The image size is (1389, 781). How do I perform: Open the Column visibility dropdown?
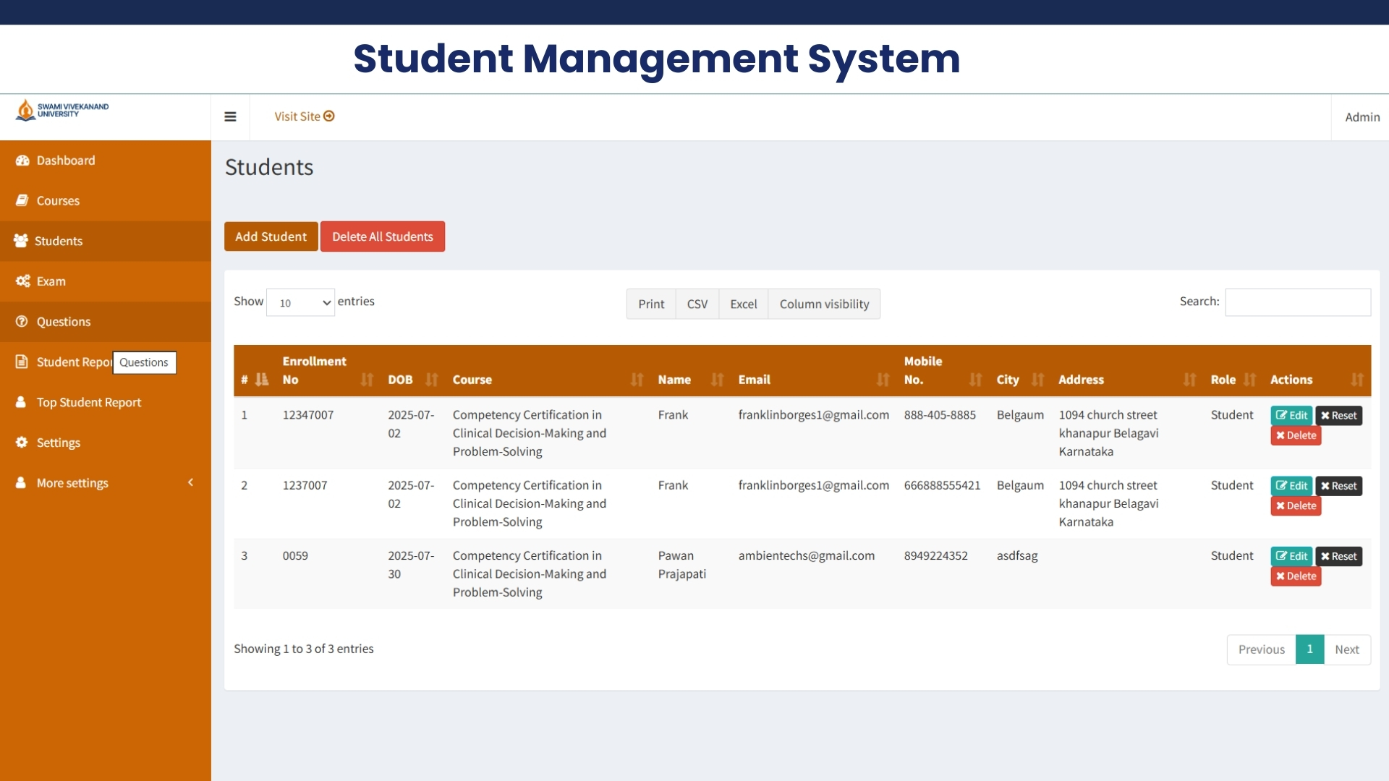pyautogui.click(x=824, y=304)
